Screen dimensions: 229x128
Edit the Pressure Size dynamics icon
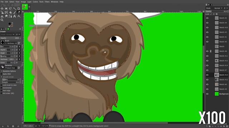point(19,68)
